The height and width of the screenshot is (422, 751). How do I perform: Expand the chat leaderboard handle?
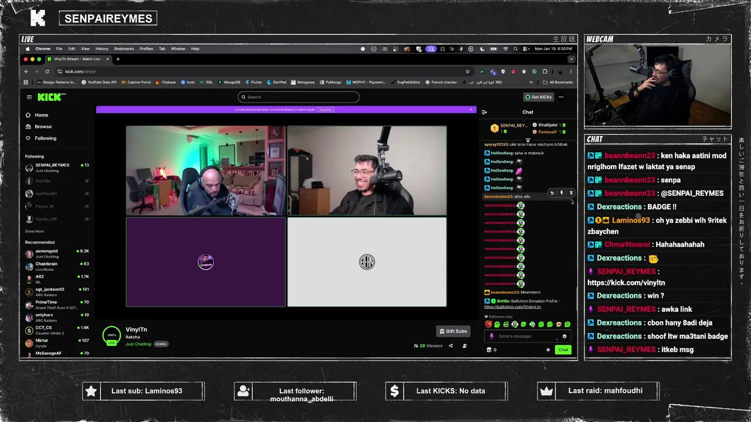click(527, 139)
